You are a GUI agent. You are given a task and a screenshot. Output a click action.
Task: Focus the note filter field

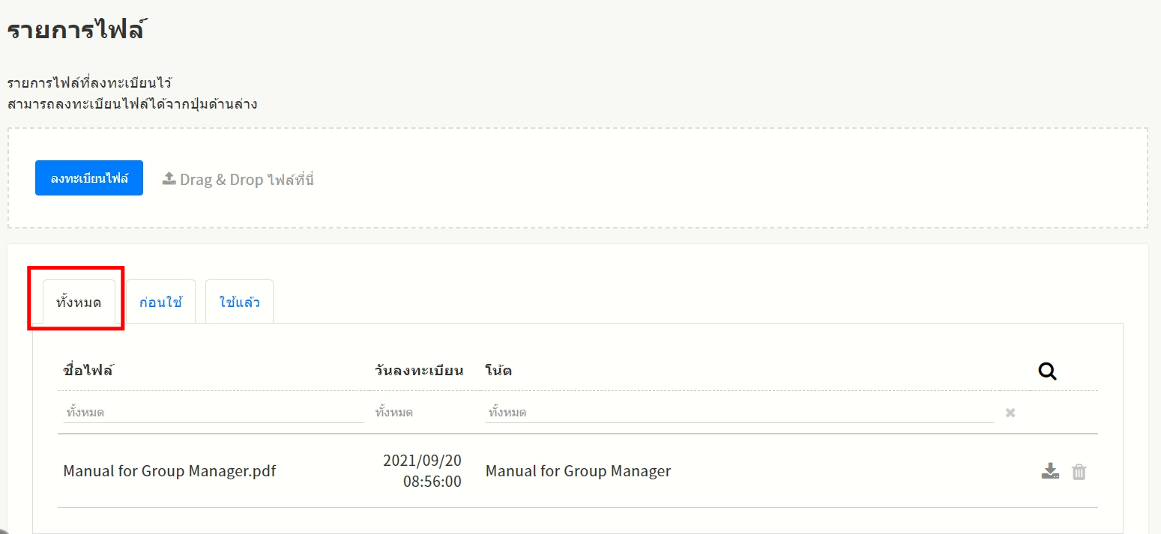(739, 413)
